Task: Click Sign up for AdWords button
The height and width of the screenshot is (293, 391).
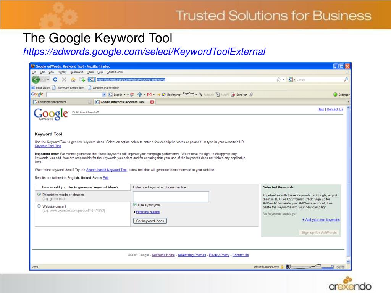Action: (x=319, y=232)
